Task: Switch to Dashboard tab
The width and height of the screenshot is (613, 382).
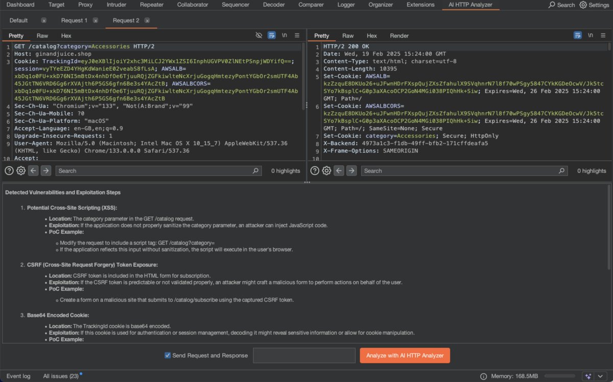Action: pos(20,5)
